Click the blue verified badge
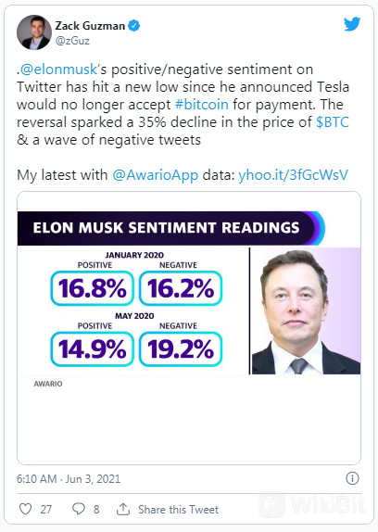The height and width of the screenshot is (532, 378). coord(134,26)
